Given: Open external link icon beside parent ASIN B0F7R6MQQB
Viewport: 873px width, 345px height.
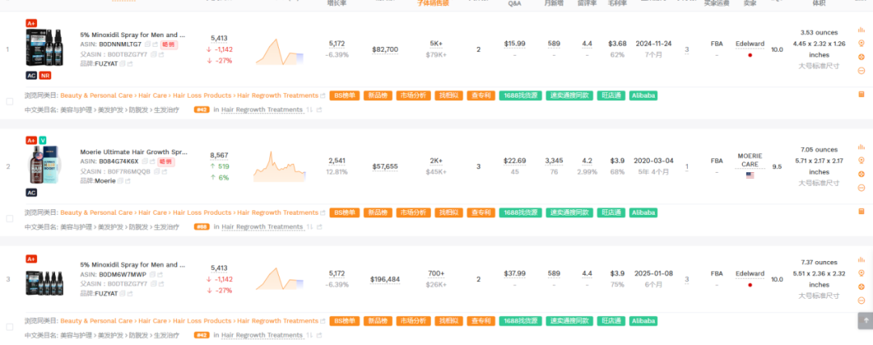Looking at the screenshot, I should pyautogui.click(x=163, y=171).
